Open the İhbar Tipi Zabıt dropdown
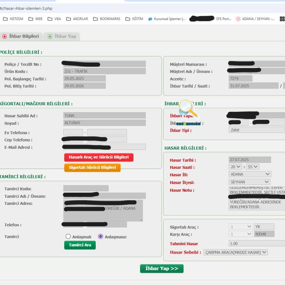The height and width of the screenshot is (285, 285). pyautogui.click(x=257, y=130)
